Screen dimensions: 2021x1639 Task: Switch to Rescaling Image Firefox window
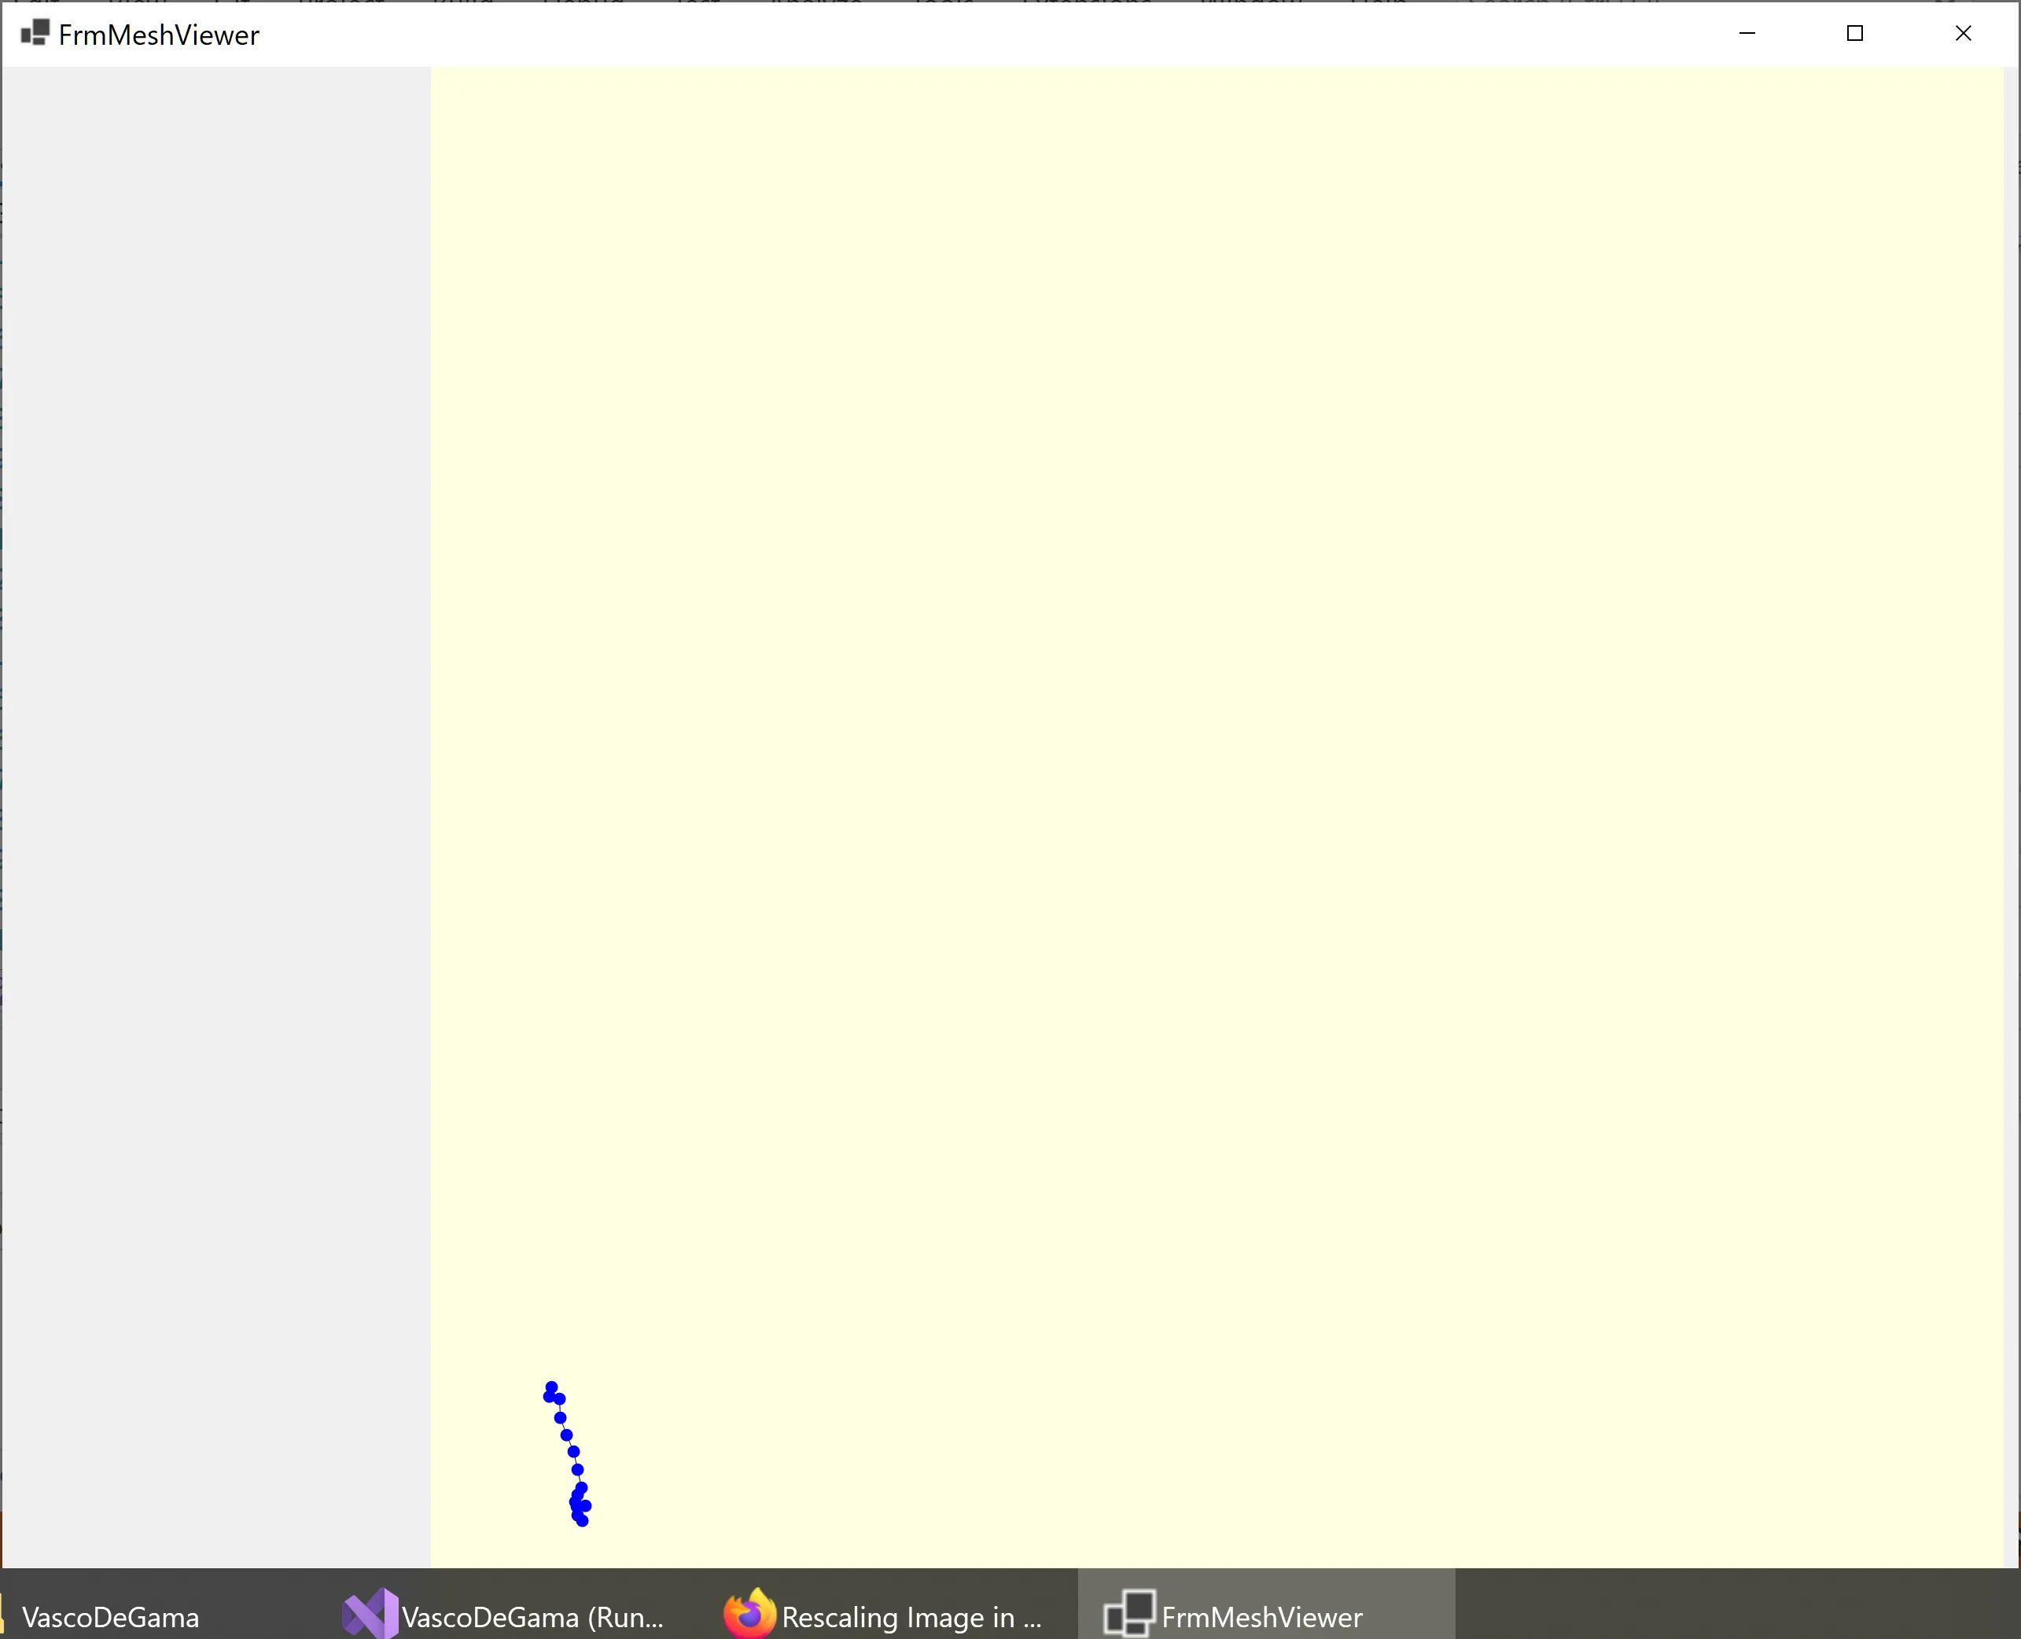[x=911, y=1617]
